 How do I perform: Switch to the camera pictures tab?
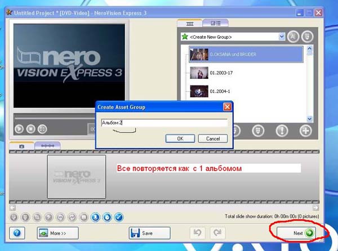[21, 146]
